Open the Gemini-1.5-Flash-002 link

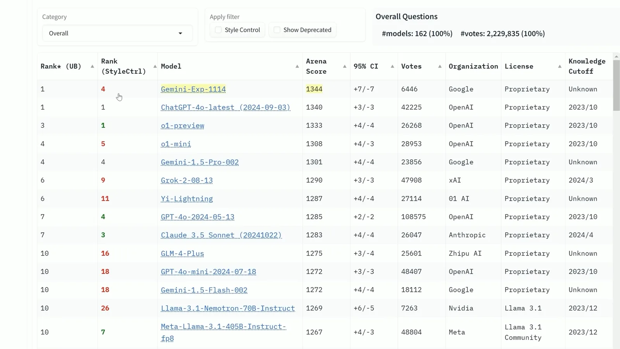204,290
